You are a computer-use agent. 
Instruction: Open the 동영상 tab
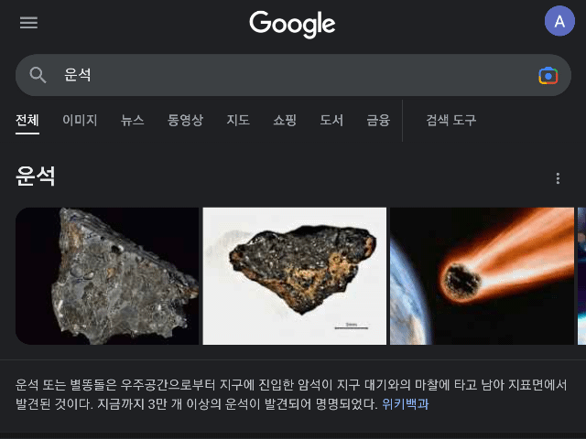tap(185, 120)
